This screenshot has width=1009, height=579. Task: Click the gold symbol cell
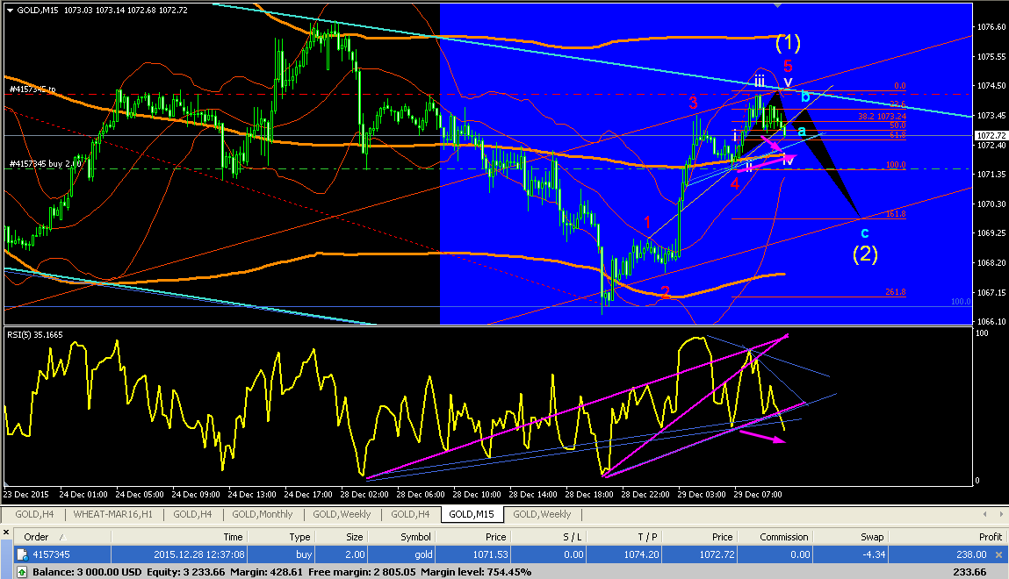(x=422, y=554)
